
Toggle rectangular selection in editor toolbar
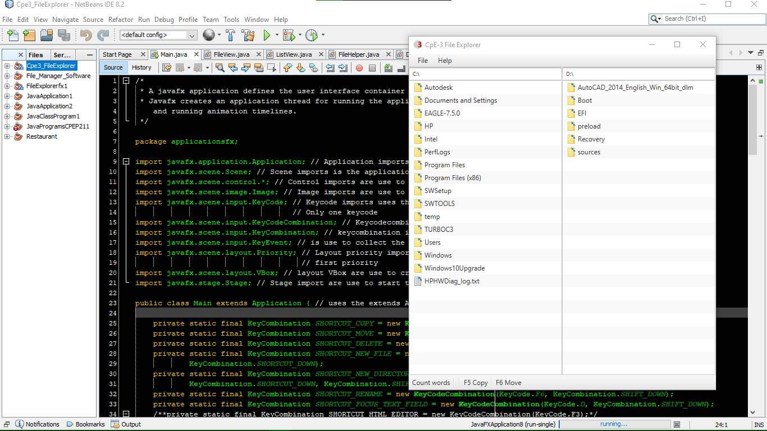click(272, 68)
